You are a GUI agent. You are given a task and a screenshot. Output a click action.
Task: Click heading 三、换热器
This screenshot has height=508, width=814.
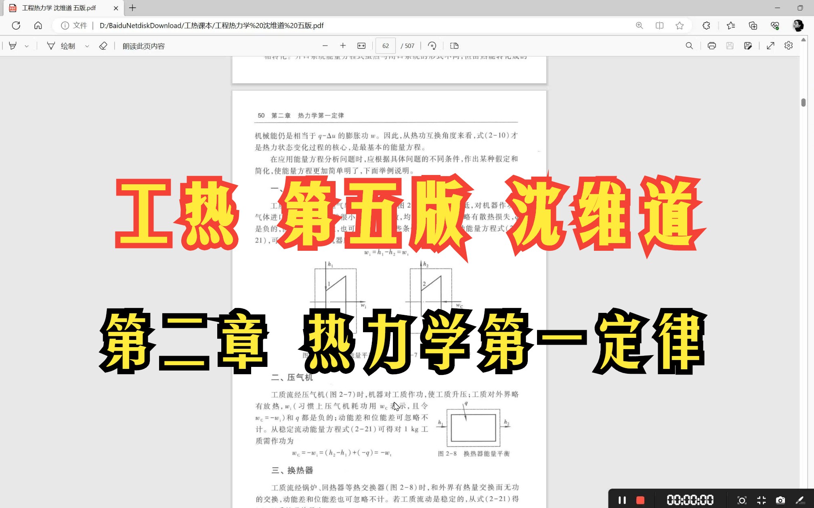tap(292, 470)
